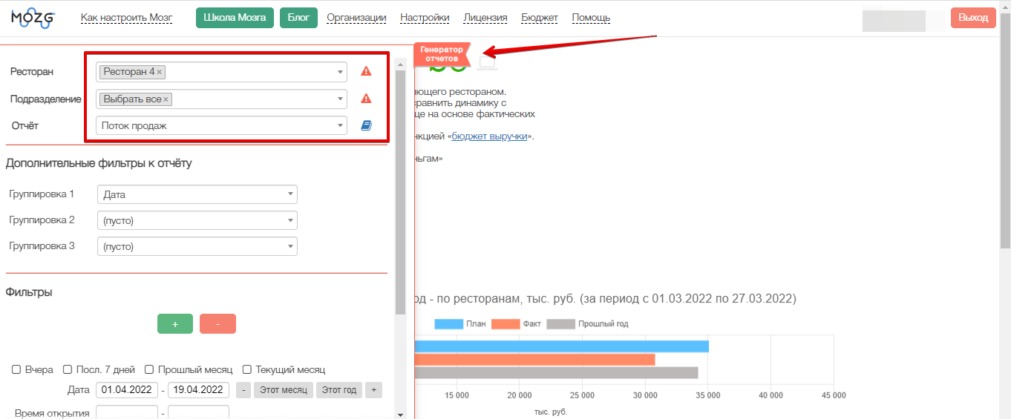Remove a filter with red minus button
This screenshot has width=1011, height=419.
click(x=217, y=324)
